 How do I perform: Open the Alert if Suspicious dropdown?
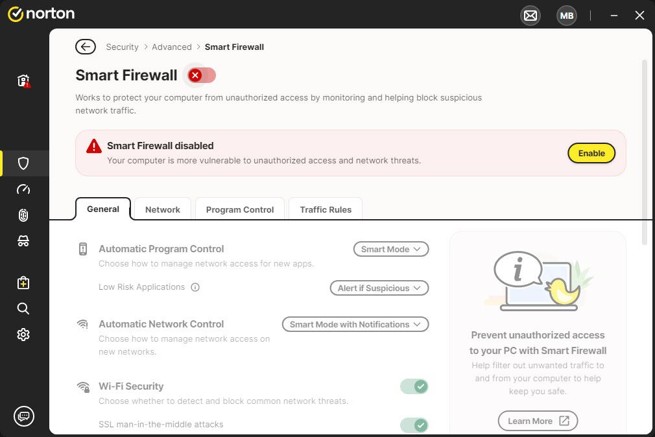(379, 288)
